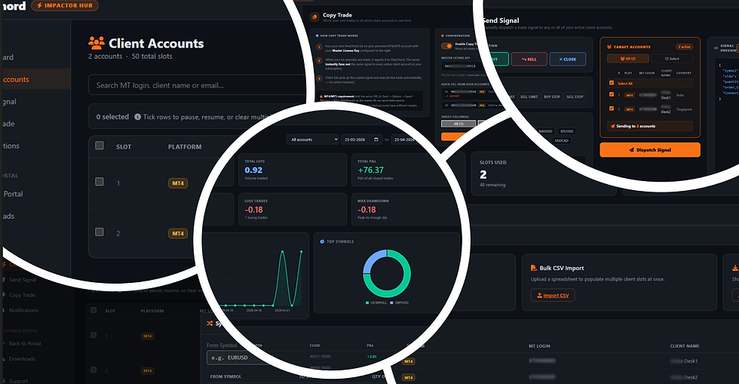
Task: Click the +76.37 Total P&L value
Action: tap(370, 170)
